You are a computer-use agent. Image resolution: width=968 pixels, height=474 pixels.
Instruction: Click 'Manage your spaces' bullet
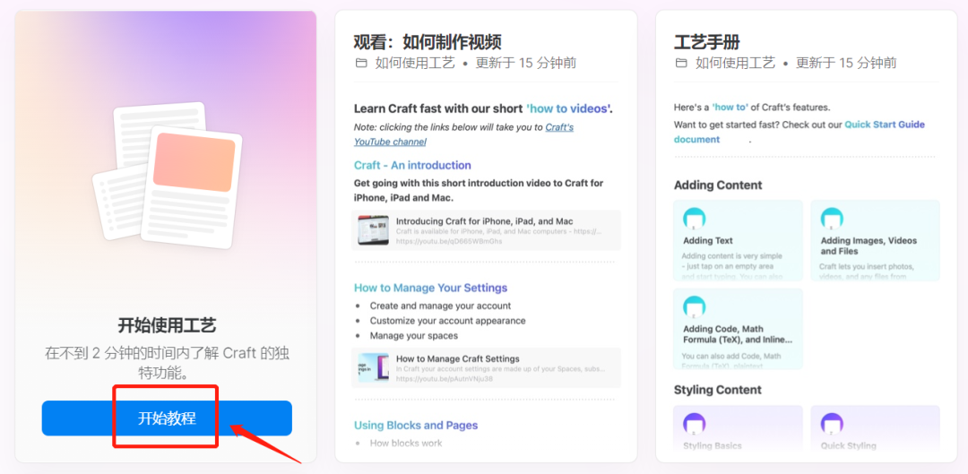click(x=413, y=336)
